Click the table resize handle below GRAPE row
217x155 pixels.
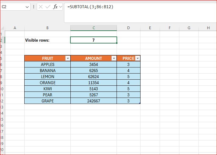[x=140, y=103]
